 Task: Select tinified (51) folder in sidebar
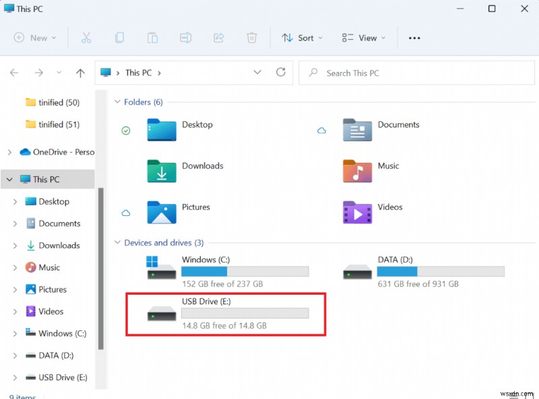pos(53,124)
